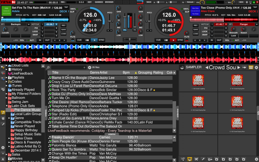Expand the Salsa Class folder

(9, 138)
